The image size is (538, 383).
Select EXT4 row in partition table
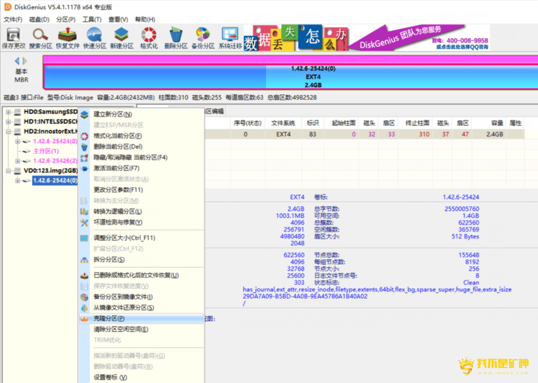[365, 134]
